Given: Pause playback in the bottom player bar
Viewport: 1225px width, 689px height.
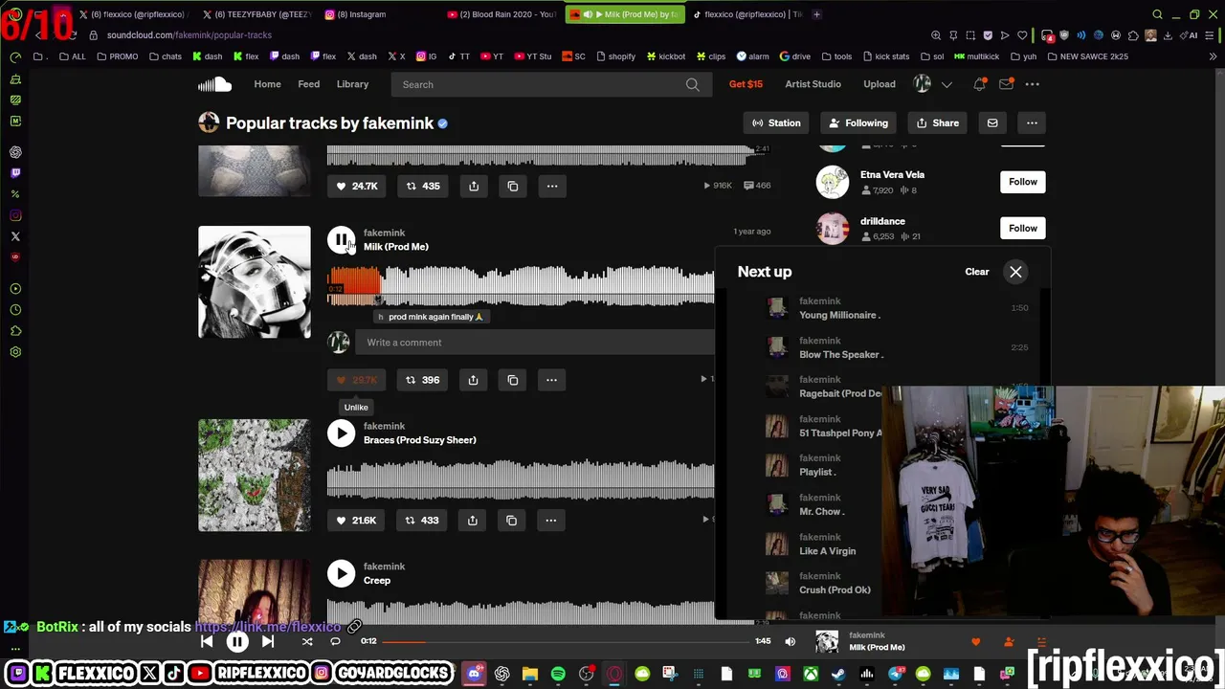Looking at the screenshot, I should (237, 642).
